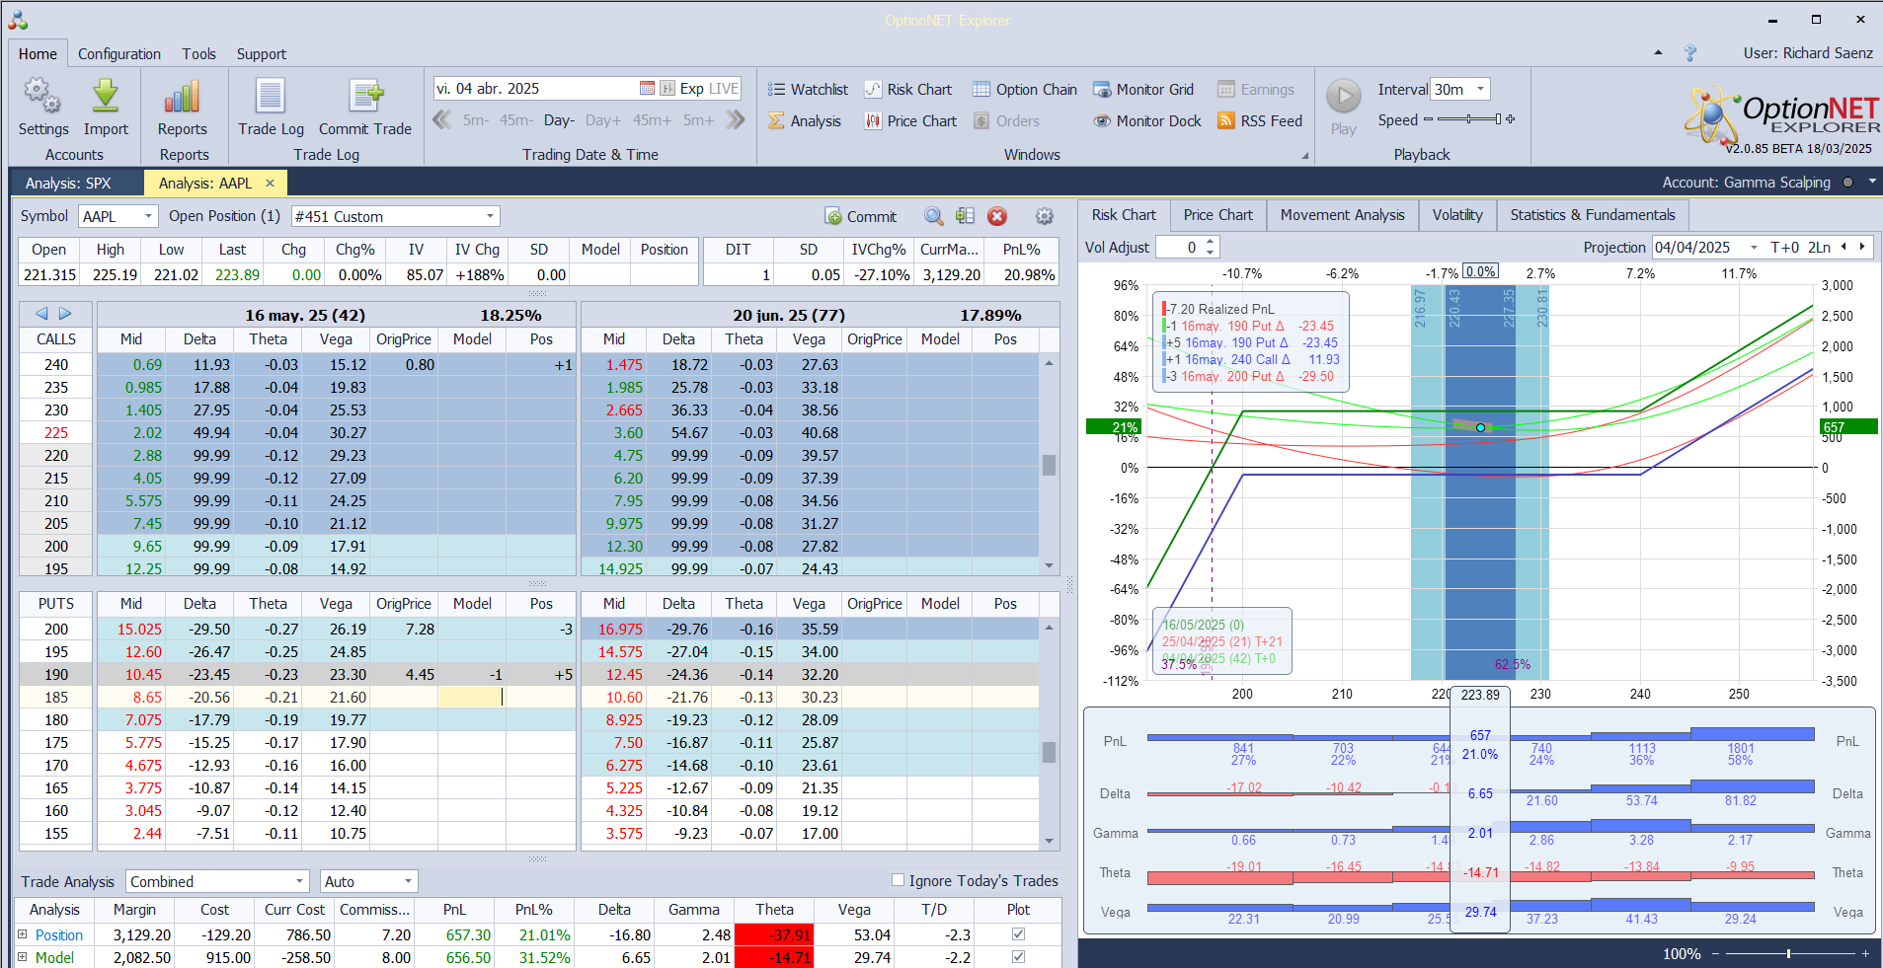Open the Analysis window

click(805, 121)
